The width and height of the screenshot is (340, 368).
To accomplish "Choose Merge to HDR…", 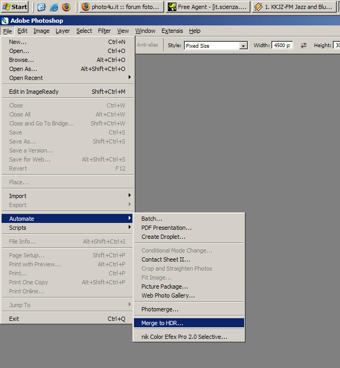I will [x=189, y=323].
